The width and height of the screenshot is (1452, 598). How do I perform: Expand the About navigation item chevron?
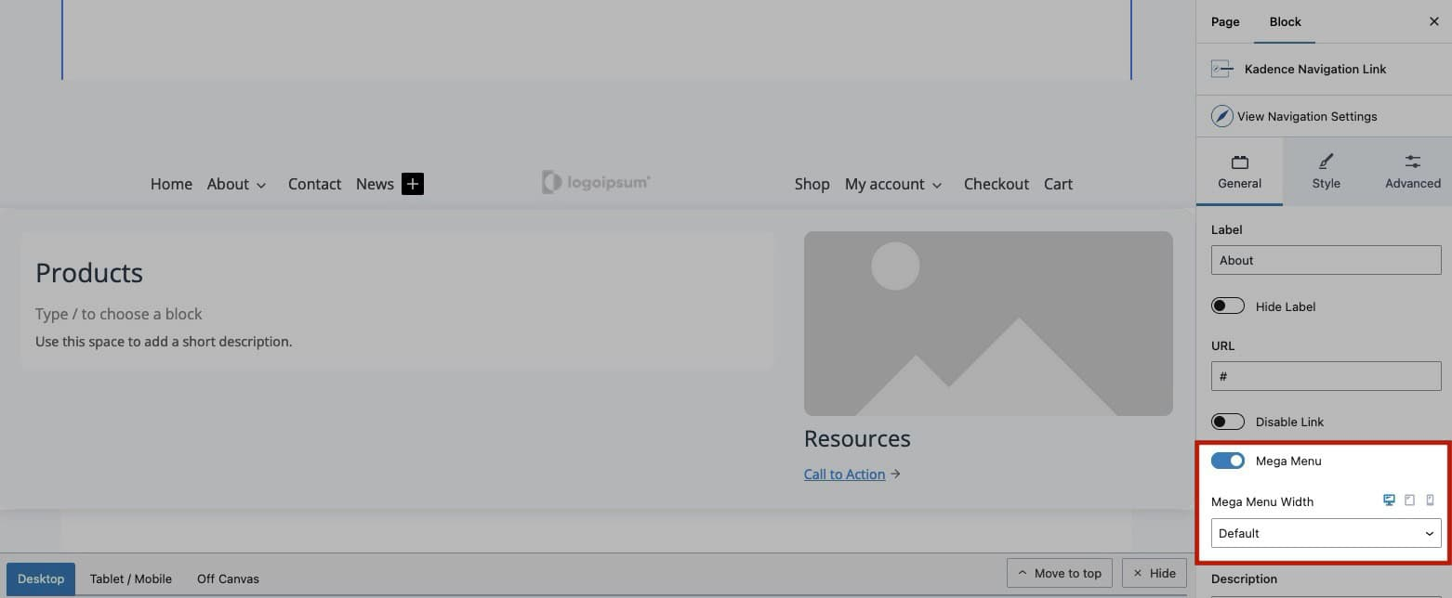coord(261,185)
